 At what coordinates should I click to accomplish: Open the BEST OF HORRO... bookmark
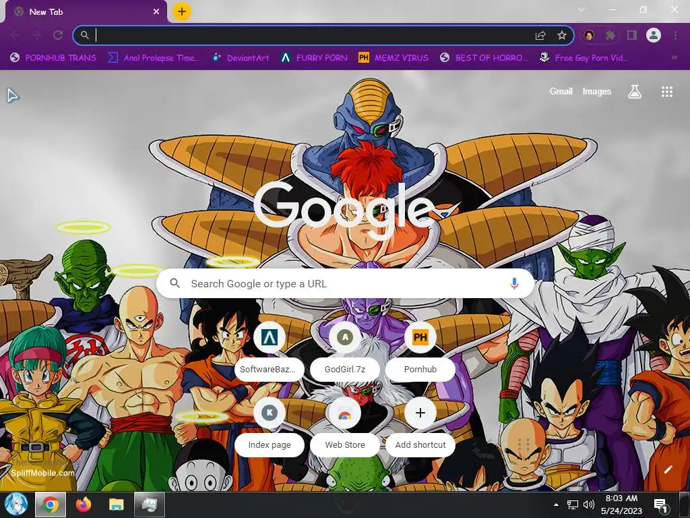pyautogui.click(x=484, y=58)
